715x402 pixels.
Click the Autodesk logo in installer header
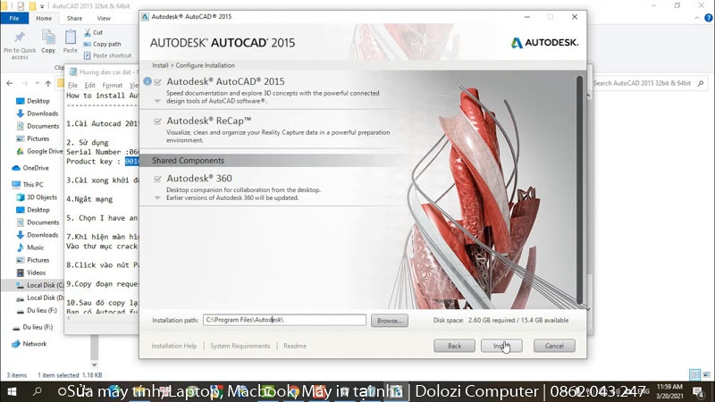tap(544, 42)
